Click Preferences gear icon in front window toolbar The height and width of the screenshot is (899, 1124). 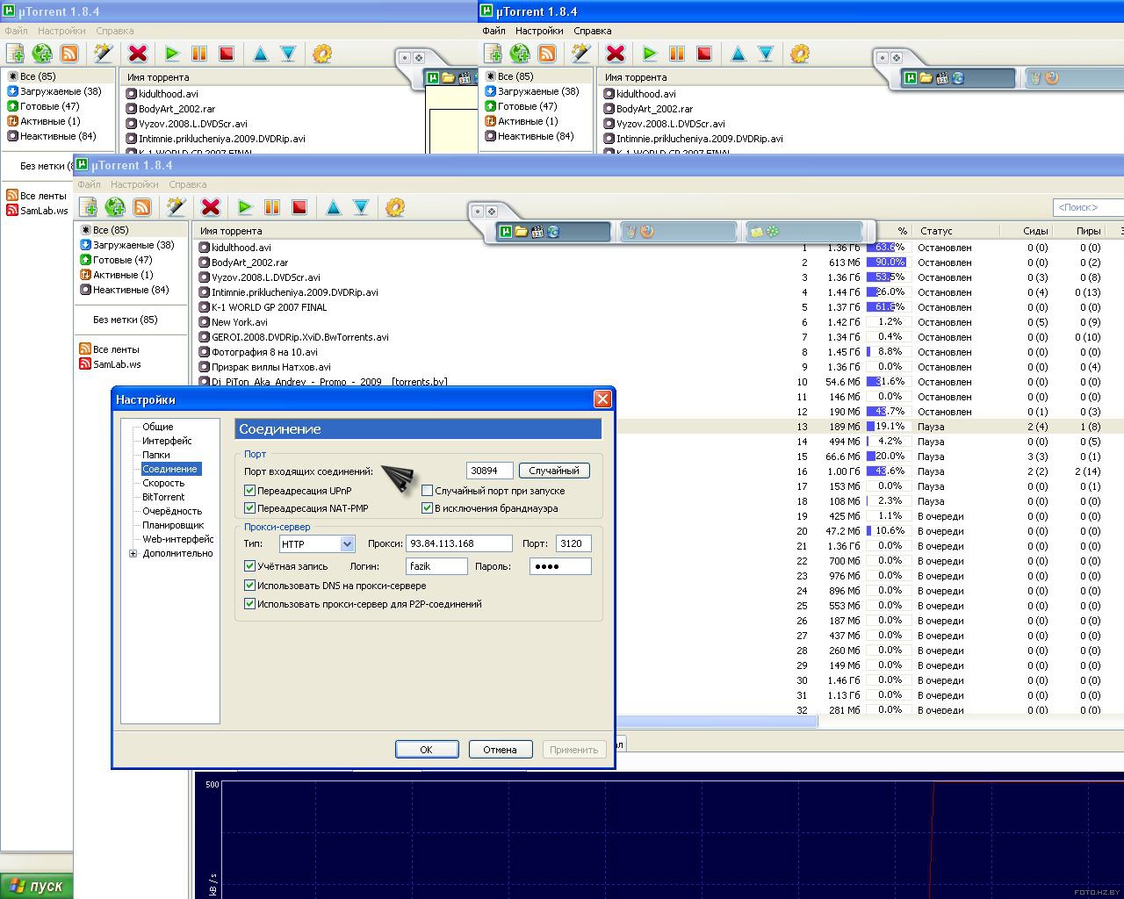tap(395, 207)
